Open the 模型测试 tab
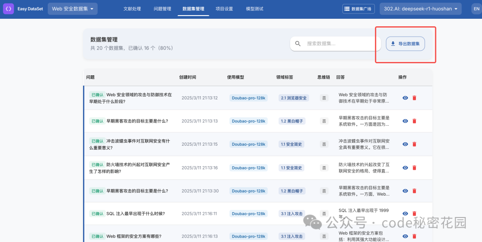The height and width of the screenshot is (242, 482). pos(254,8)
